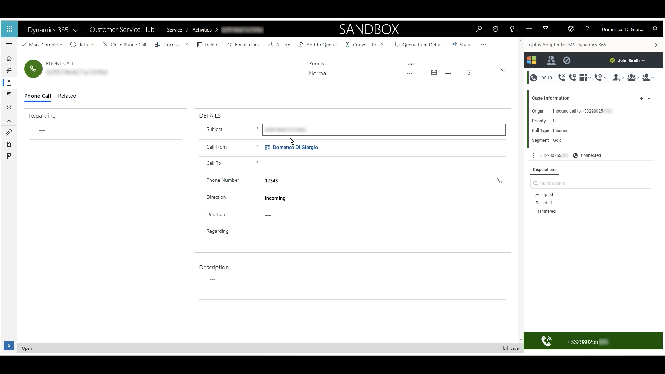665x374 pixels.
Task: Click the end call icon in Gplus adapter
Action: [x=561, y=78]
